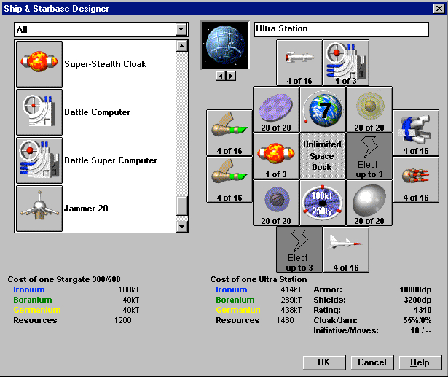This screenshot has height=377, width=448.
Task: Click the Unlimited Space Dock slot
Action: (x=322, y=156)
